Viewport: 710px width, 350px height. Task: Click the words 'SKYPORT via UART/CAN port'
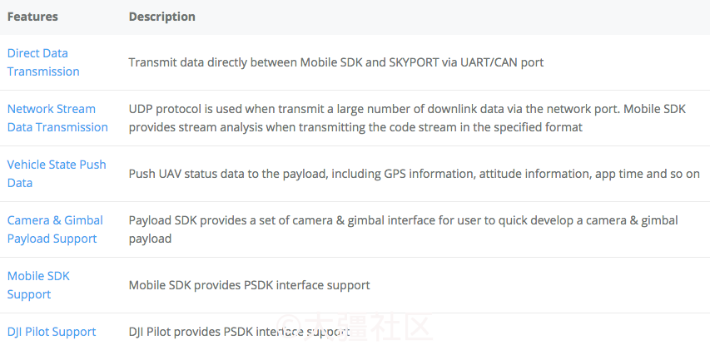(x=466, y=62)
